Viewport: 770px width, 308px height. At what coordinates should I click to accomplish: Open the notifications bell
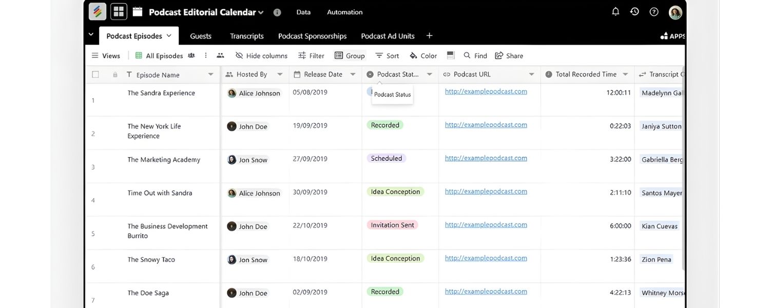click(x=615, y=12)
